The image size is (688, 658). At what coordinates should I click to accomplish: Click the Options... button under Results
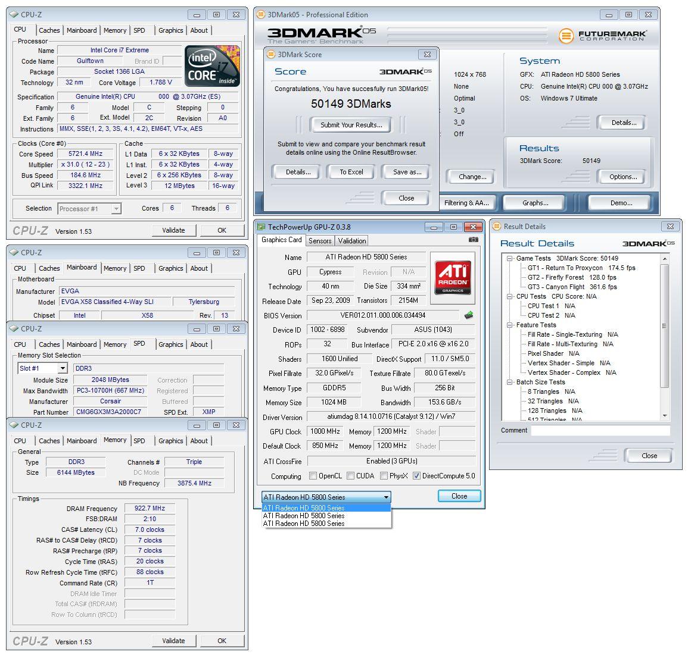[623, 177]
